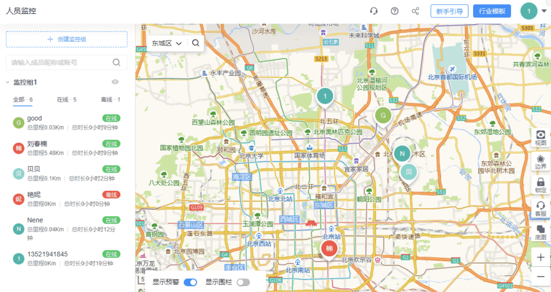Switch to the 离线 · 1 tab
551x292 pixels.
point(110,100)
